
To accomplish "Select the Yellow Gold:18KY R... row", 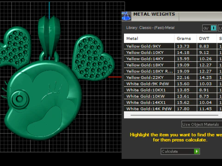I will coord(173,71).
